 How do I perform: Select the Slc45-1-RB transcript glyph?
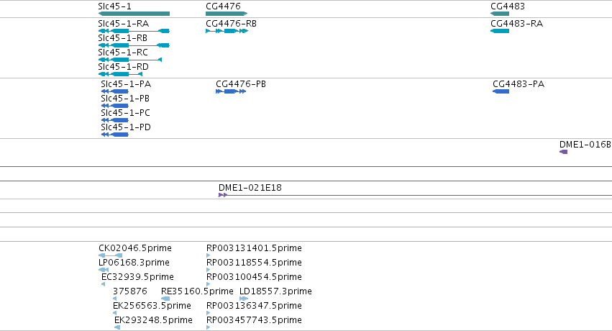pyautogui.click(x=134, y=45)
